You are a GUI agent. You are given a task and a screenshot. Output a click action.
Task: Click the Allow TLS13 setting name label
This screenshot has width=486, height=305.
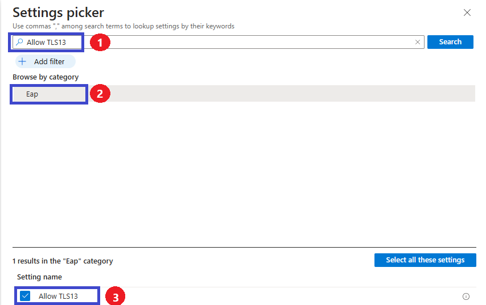pyautogui.click(x=58, y=296)
